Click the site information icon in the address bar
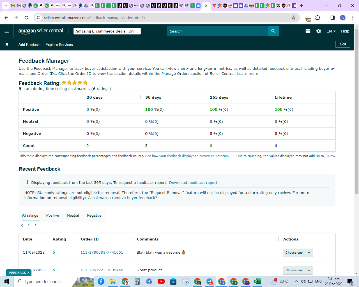Viewport: 359px width, 287px height. coord(39,18)
